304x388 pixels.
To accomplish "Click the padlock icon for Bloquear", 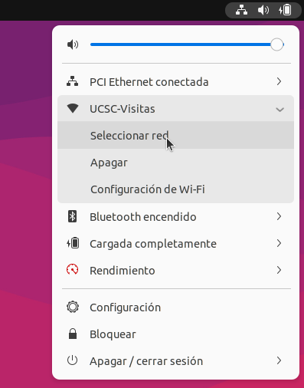I will [73, 334].
